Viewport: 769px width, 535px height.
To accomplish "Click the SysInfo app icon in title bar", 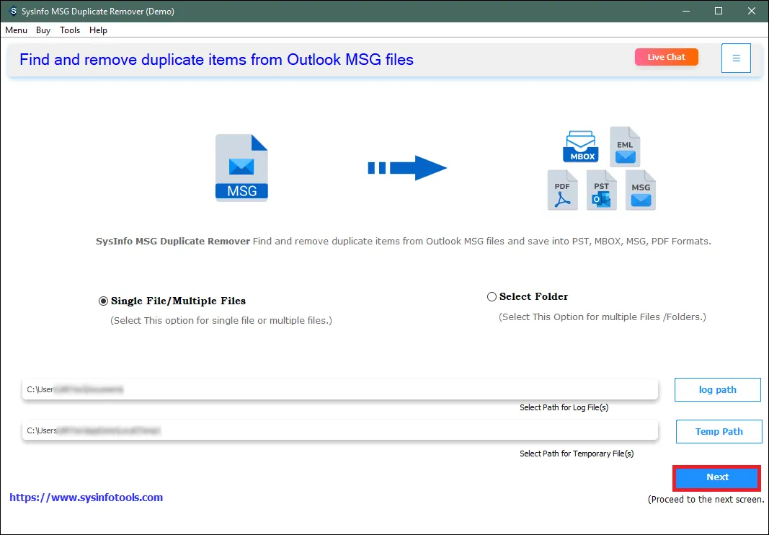I will click(14, 11).
